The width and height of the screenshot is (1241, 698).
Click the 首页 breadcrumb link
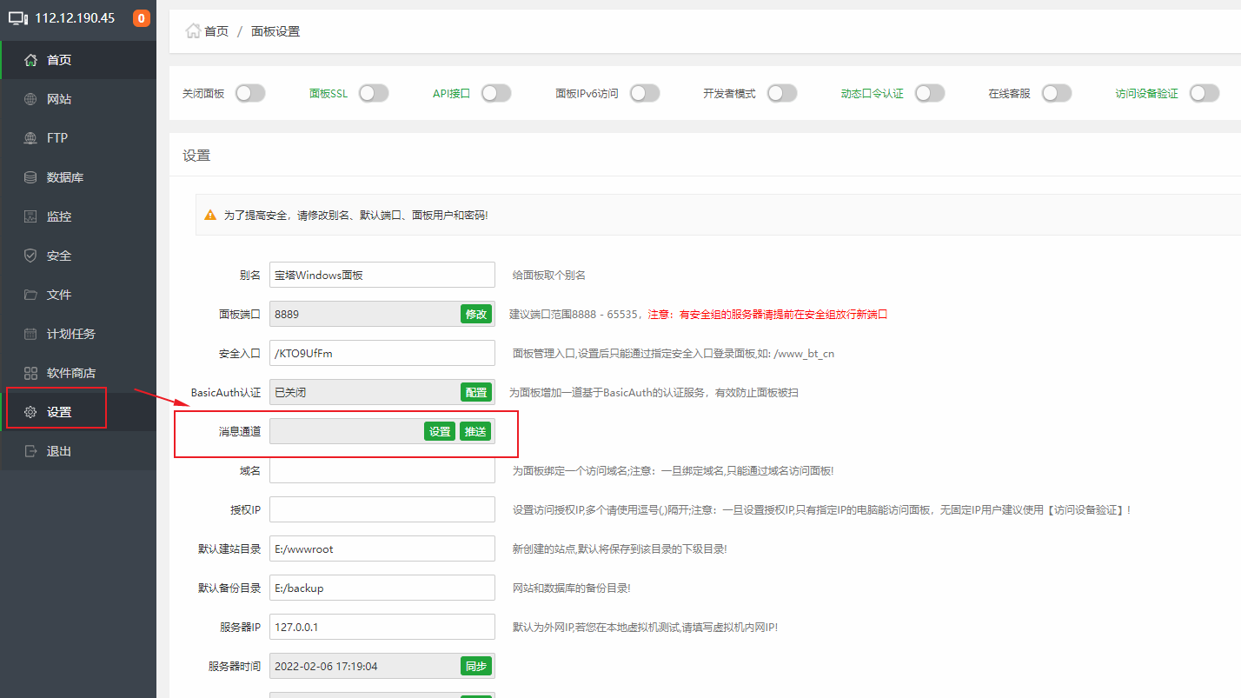click(216, 31)
